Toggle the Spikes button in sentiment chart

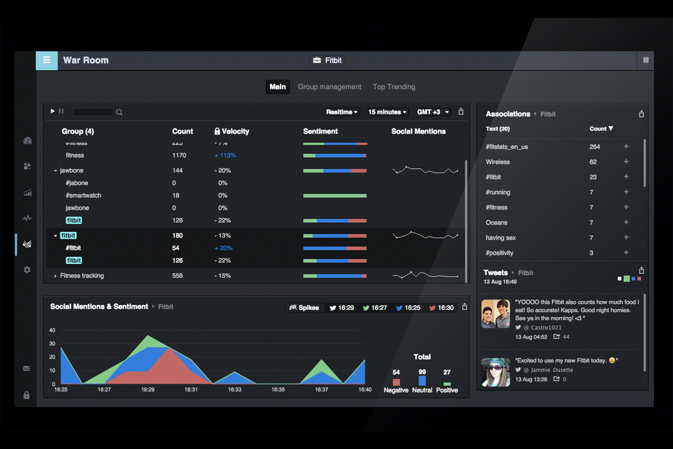[x=304, y=308]
